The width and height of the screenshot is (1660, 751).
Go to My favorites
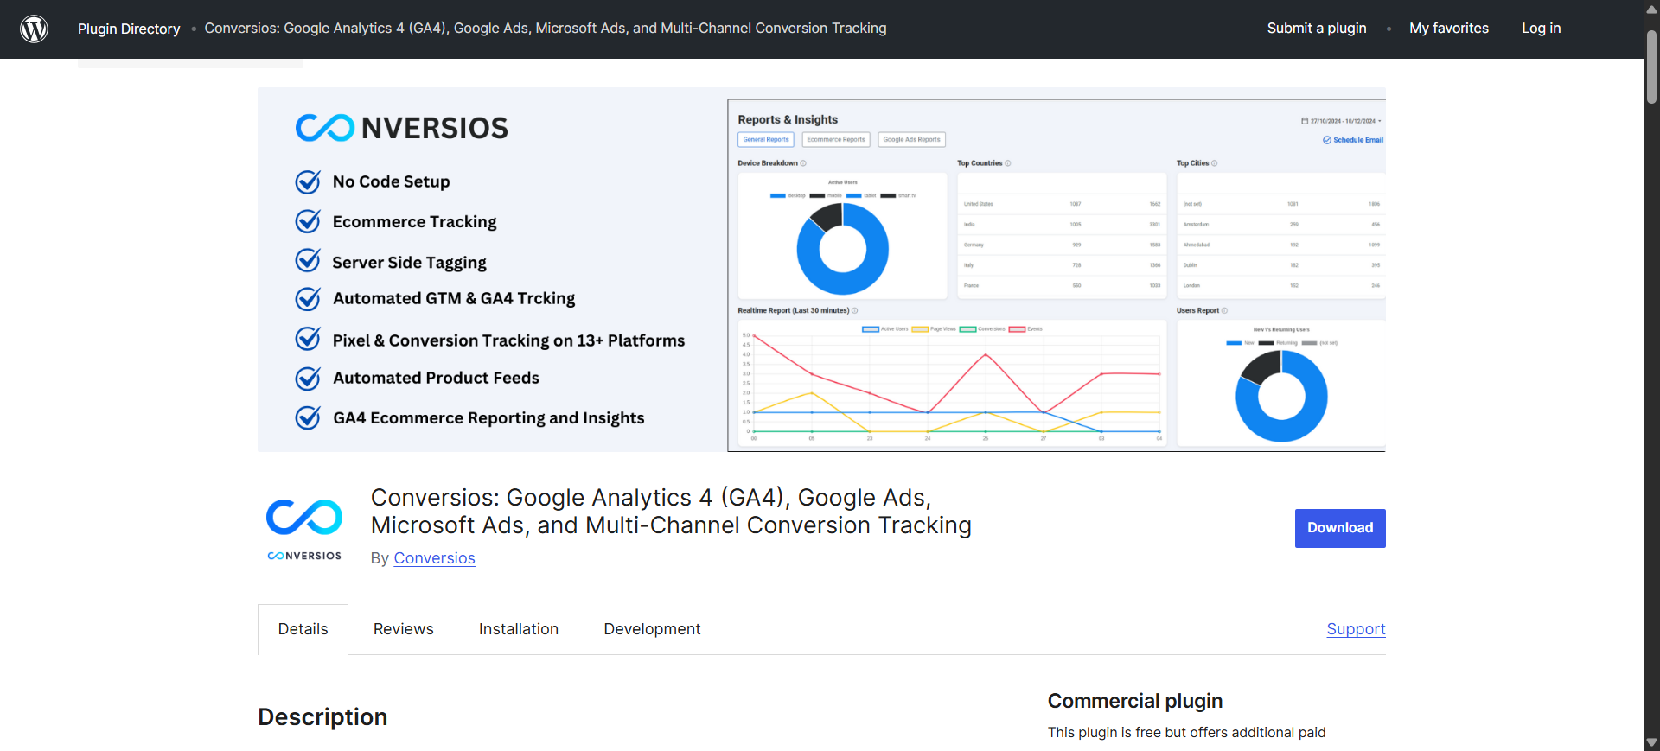click(1449, 28)
